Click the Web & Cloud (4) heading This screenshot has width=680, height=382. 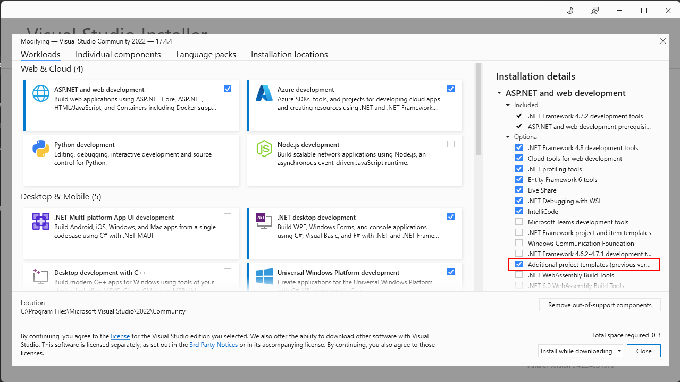(x=52, y=69)
